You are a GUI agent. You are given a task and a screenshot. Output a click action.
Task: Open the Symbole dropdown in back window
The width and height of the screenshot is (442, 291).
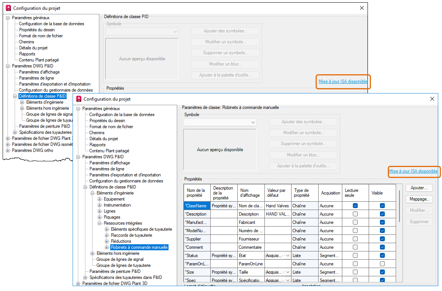click(142, 31)
